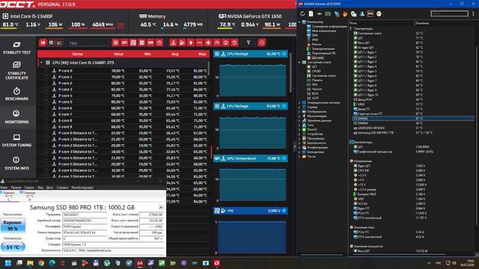479x269 pixels.
Task: Click the Хорошо 99 % health status button
Action: (x=13, y=225)
